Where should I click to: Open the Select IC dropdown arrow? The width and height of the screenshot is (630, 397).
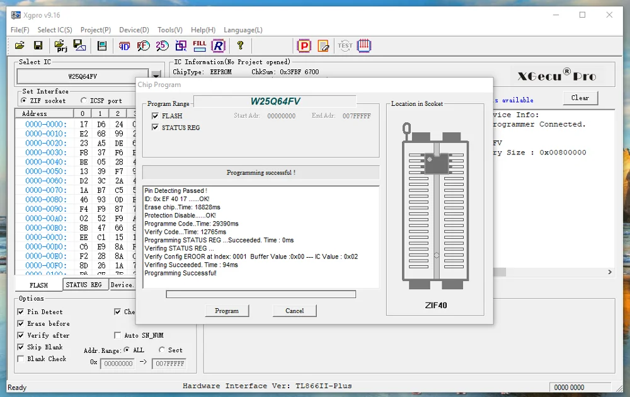[x=156, y=75]
